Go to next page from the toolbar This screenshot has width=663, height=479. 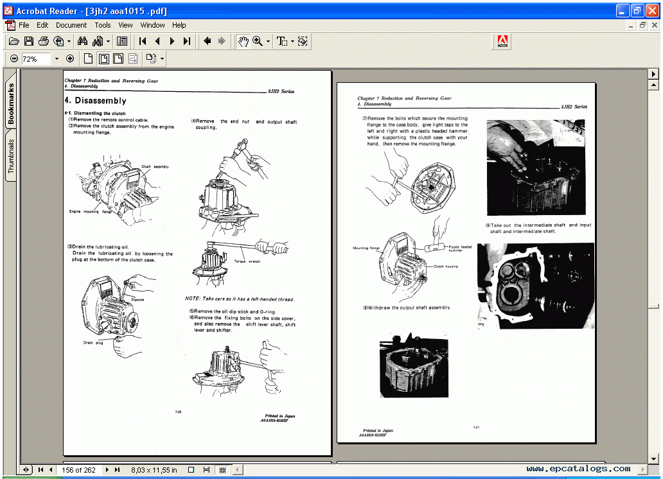click(172, 41)
